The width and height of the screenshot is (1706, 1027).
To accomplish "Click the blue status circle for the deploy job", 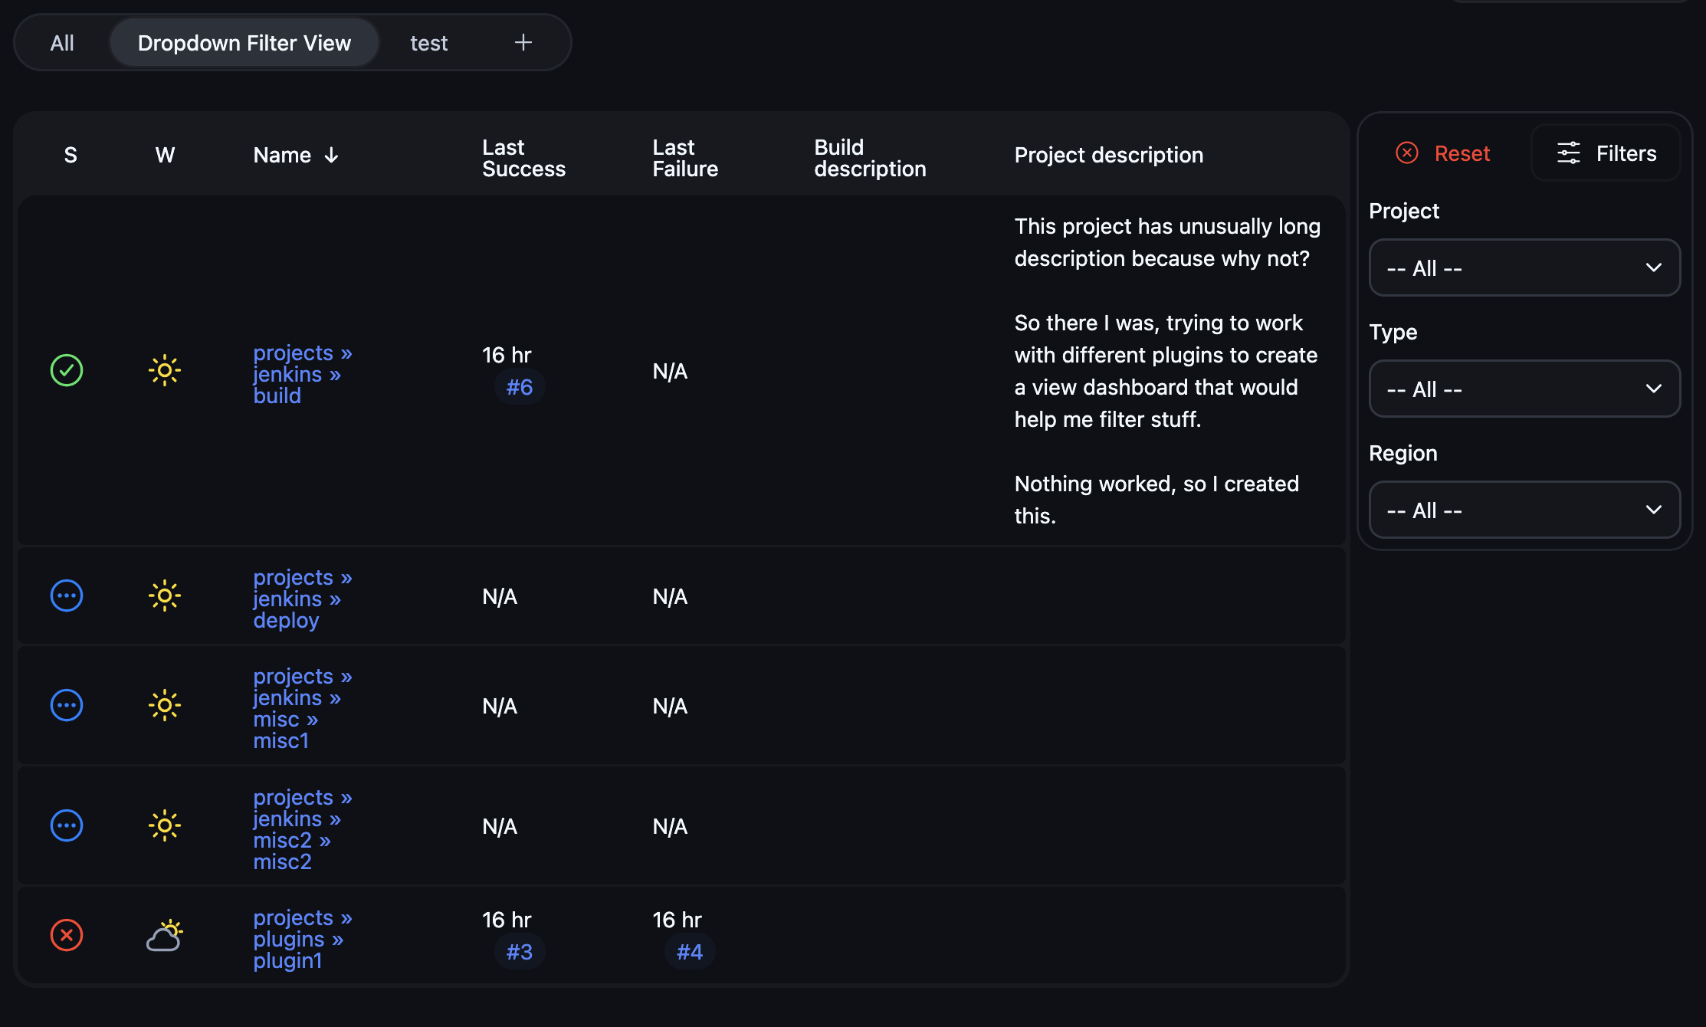I will [67, 596].
